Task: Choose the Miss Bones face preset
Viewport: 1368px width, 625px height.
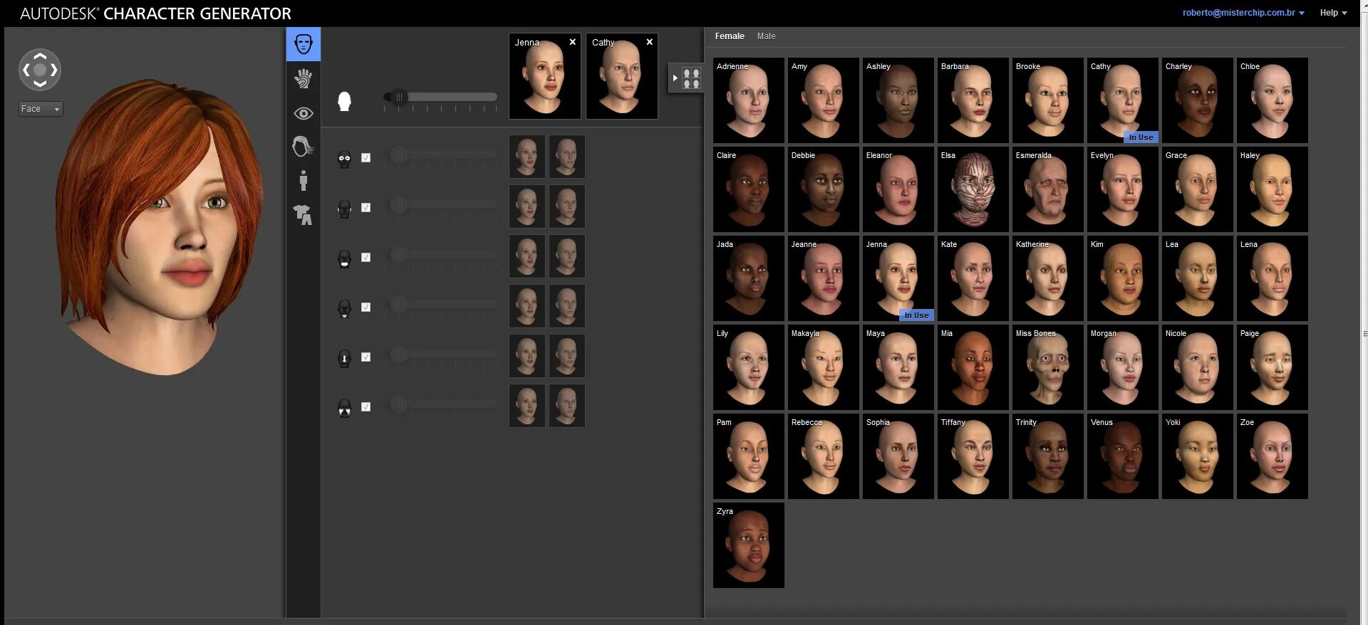Action: point(1048,367)
